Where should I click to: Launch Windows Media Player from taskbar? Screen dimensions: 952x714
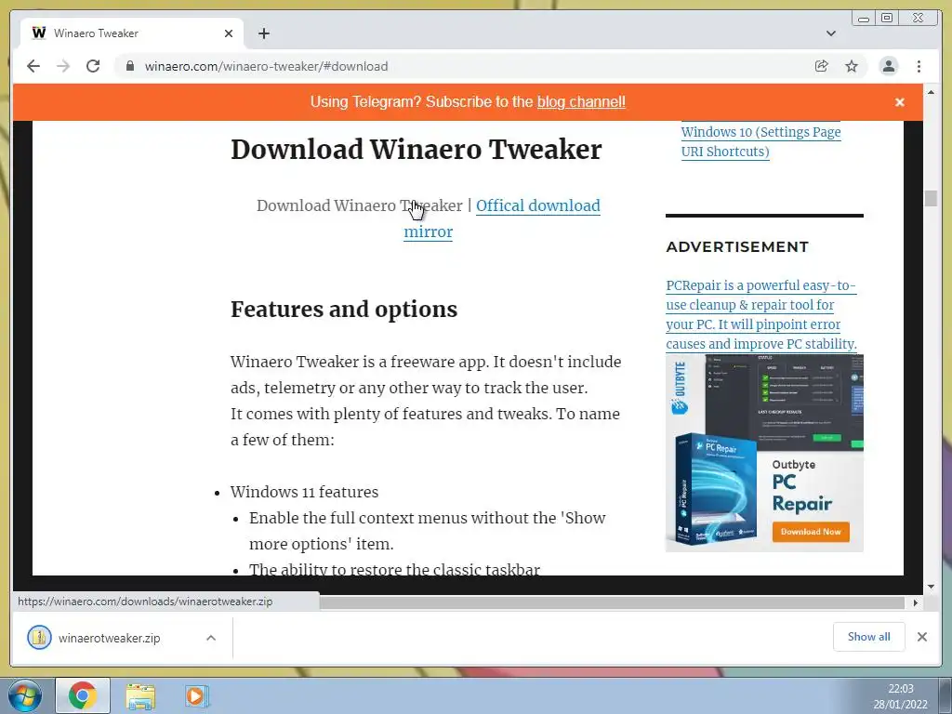pos(196,695)
